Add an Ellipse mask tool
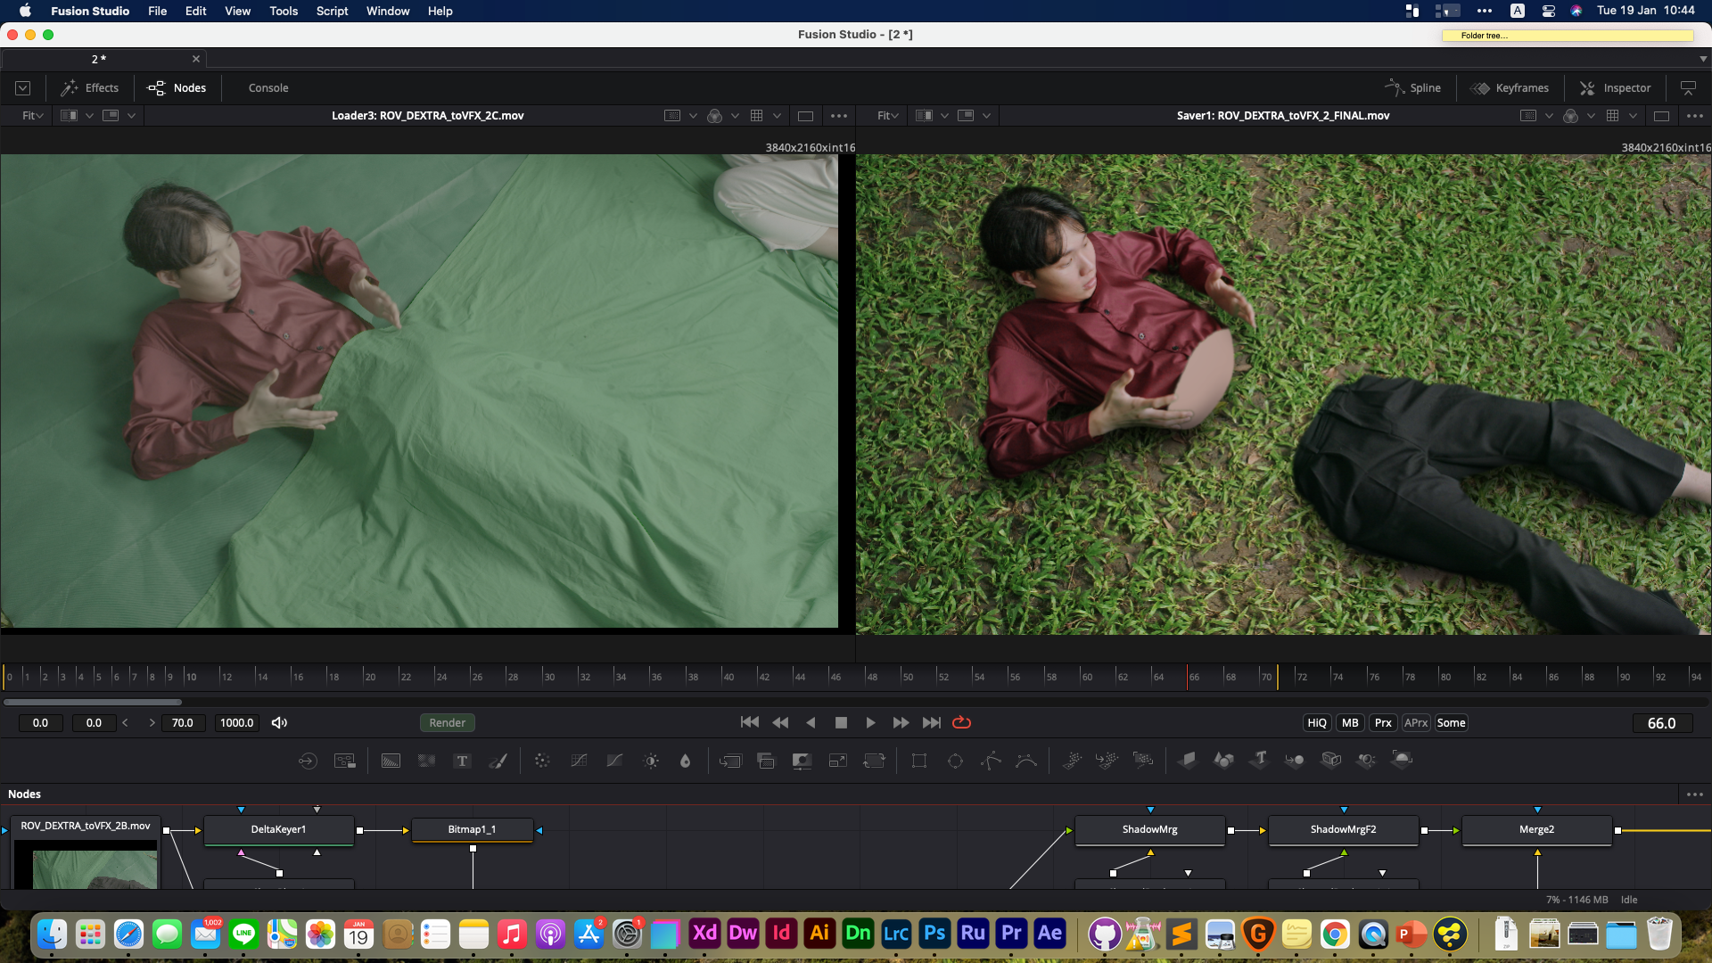Image resolution: width=1712 pixels, height=963 pixels. click(955, 761)
